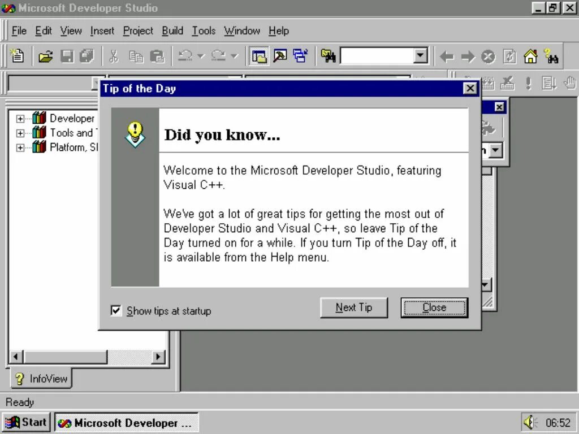This screenshot has height=434, width=579.
Task: Click the Forward arrow navigation icon
Action: coord(468,57)
